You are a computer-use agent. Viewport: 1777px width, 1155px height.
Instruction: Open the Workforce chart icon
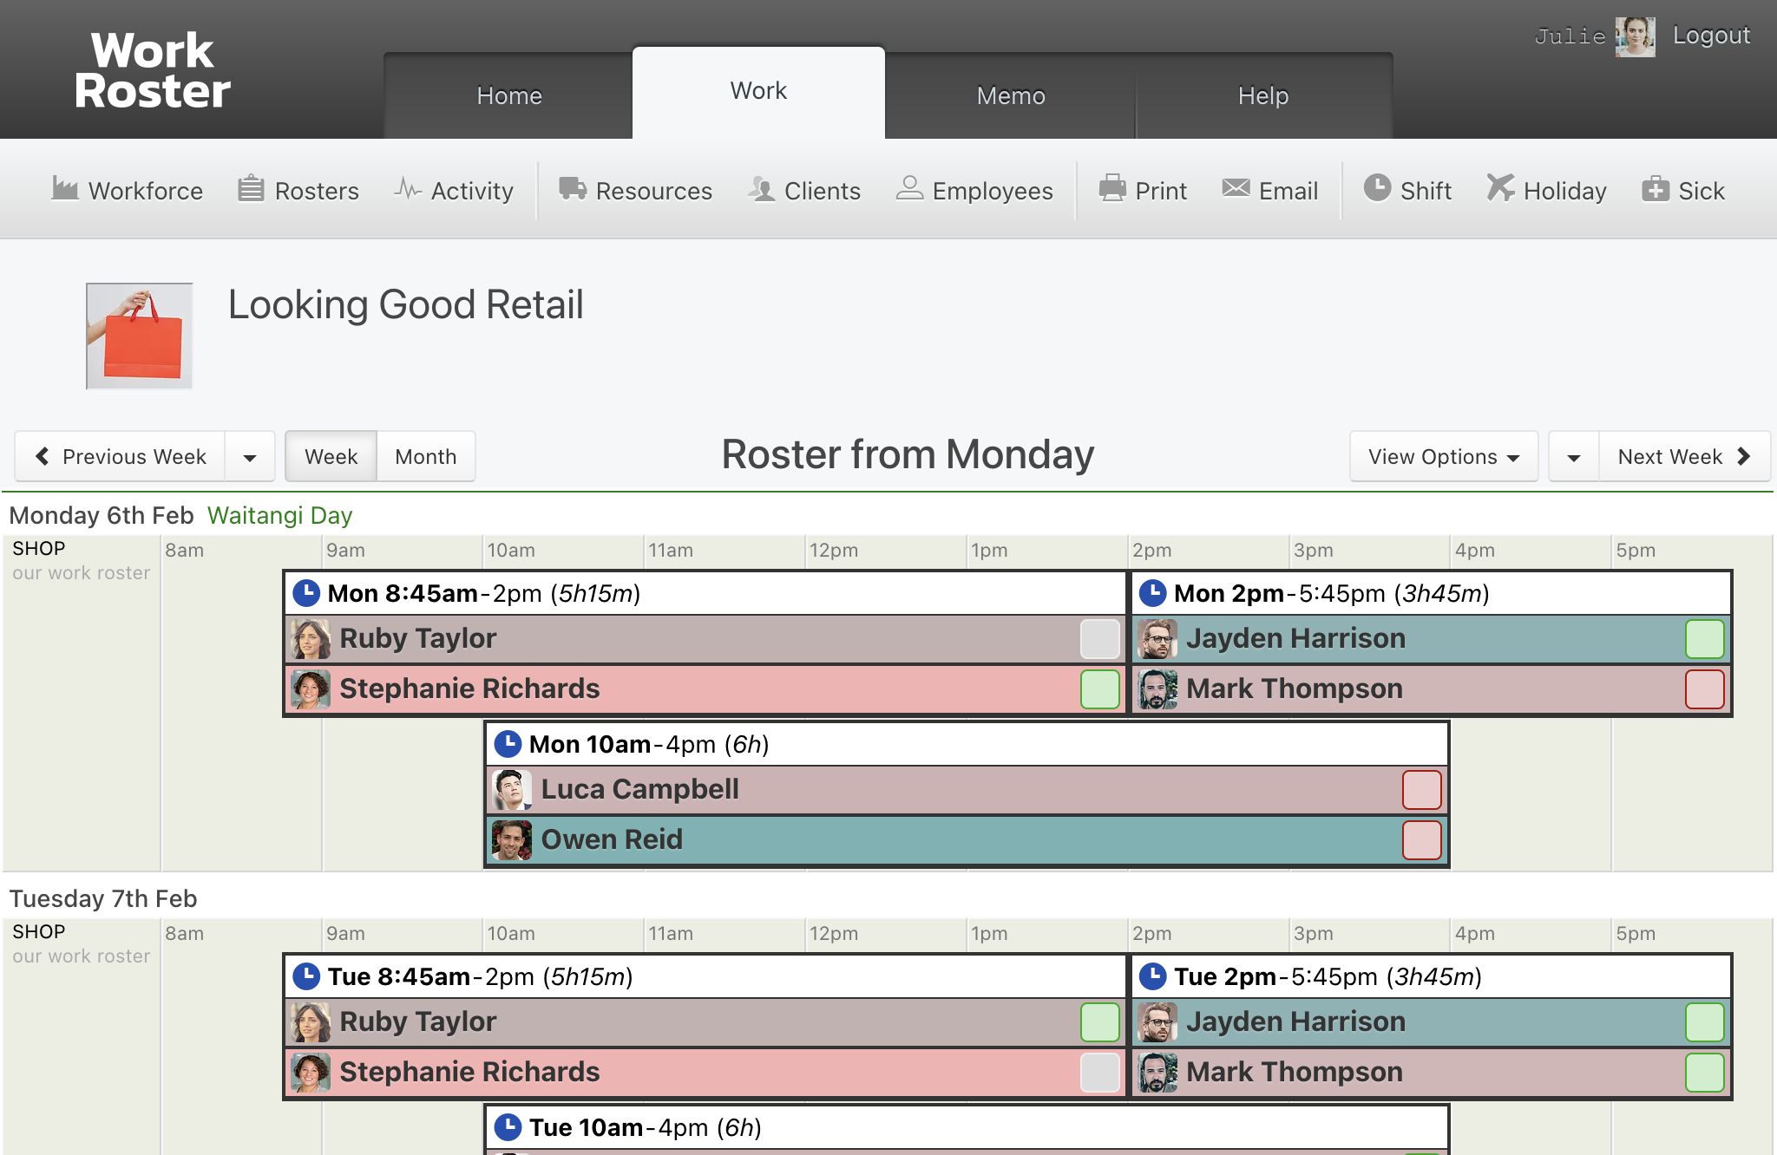65,188
